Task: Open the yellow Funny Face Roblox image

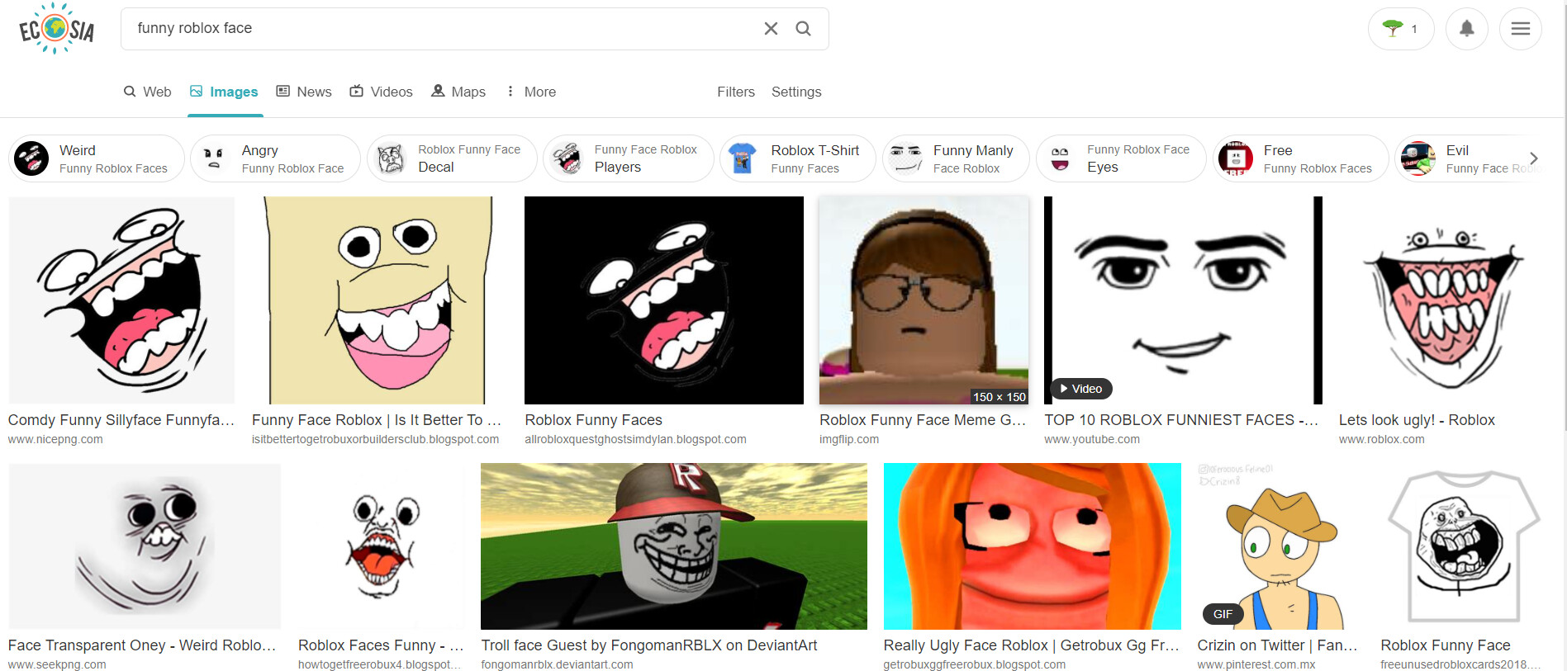Action: point(377,300)
